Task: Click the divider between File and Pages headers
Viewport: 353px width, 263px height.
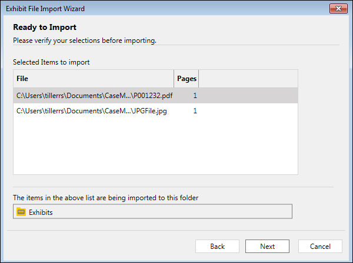Action: 174,79
